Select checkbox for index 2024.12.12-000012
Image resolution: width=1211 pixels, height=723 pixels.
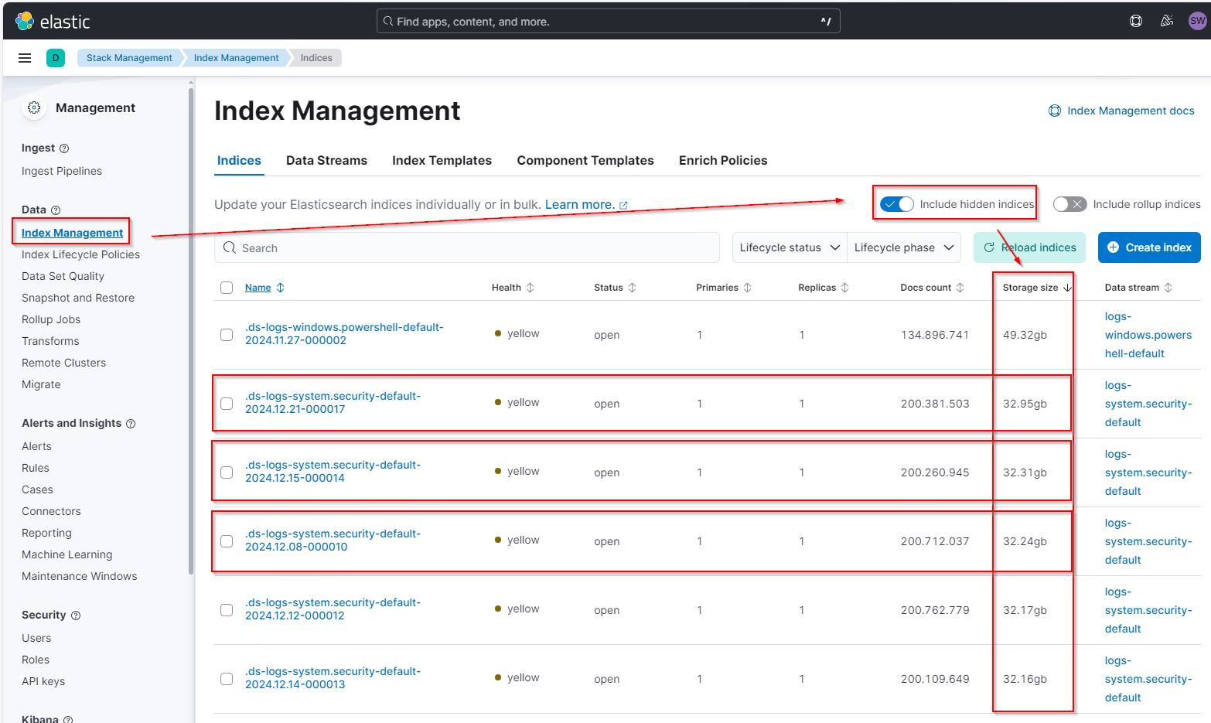point(227,610)
